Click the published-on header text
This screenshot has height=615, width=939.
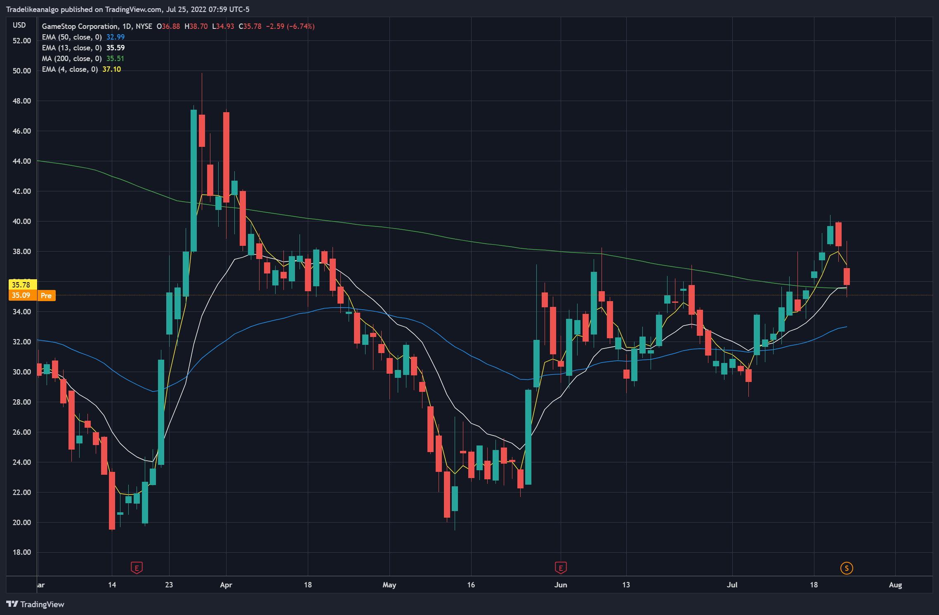point(128,9)
